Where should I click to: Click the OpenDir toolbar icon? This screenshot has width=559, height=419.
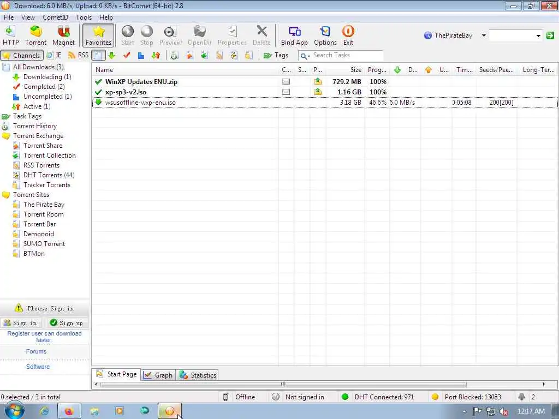tap(200, 35)
